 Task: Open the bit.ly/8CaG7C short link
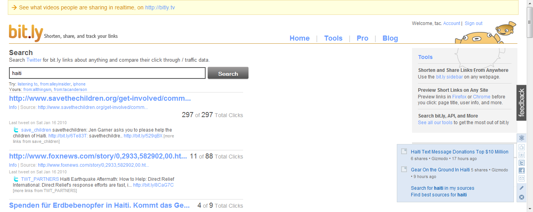(x=153, y=185)
